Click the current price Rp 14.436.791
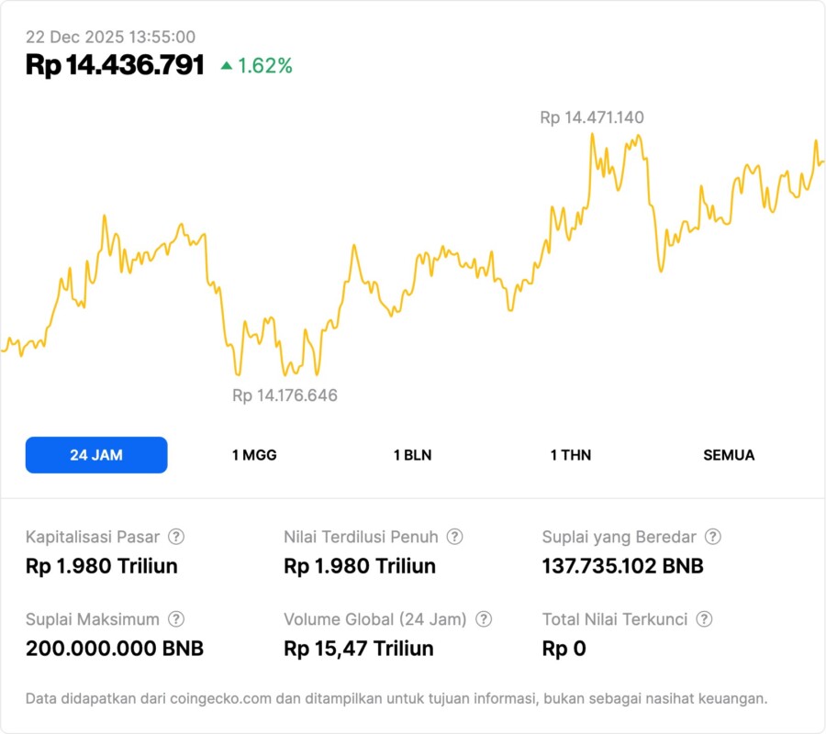Screen dimensions: 826x734 point(115,65)
